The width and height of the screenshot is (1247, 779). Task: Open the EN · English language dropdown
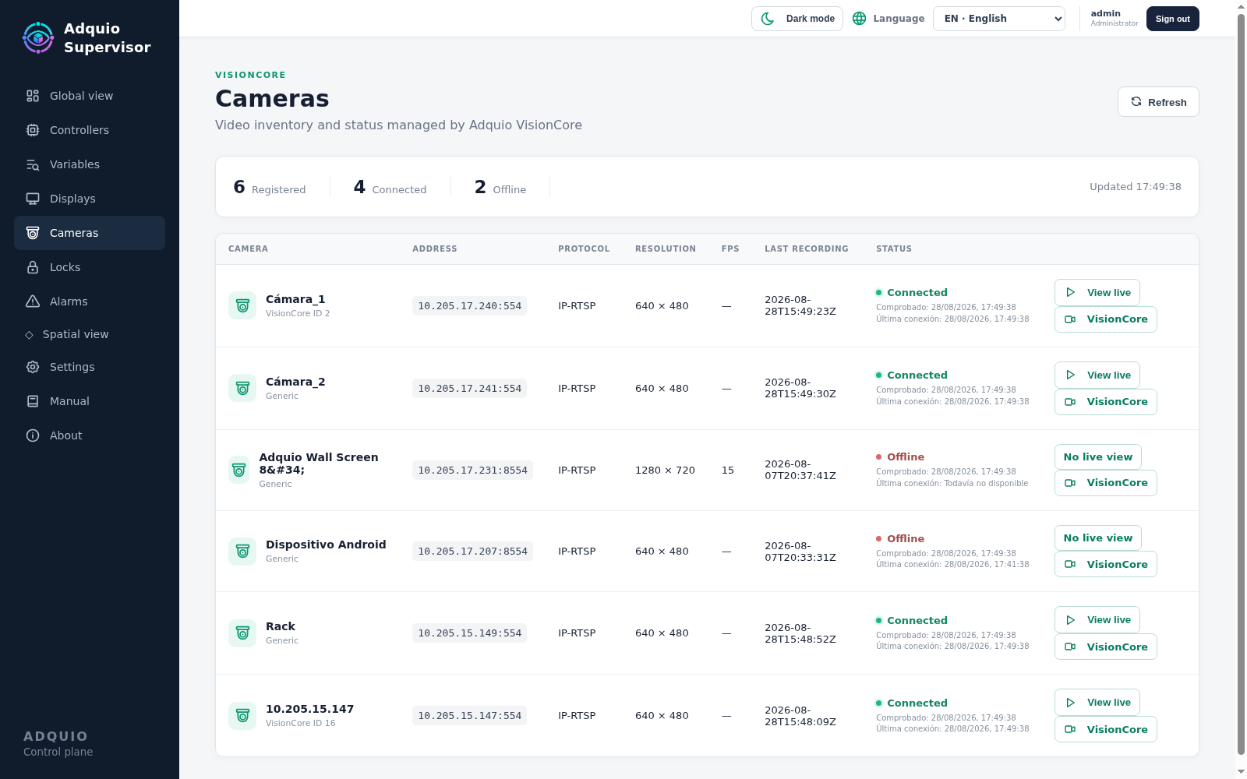(x=999, y=19)
